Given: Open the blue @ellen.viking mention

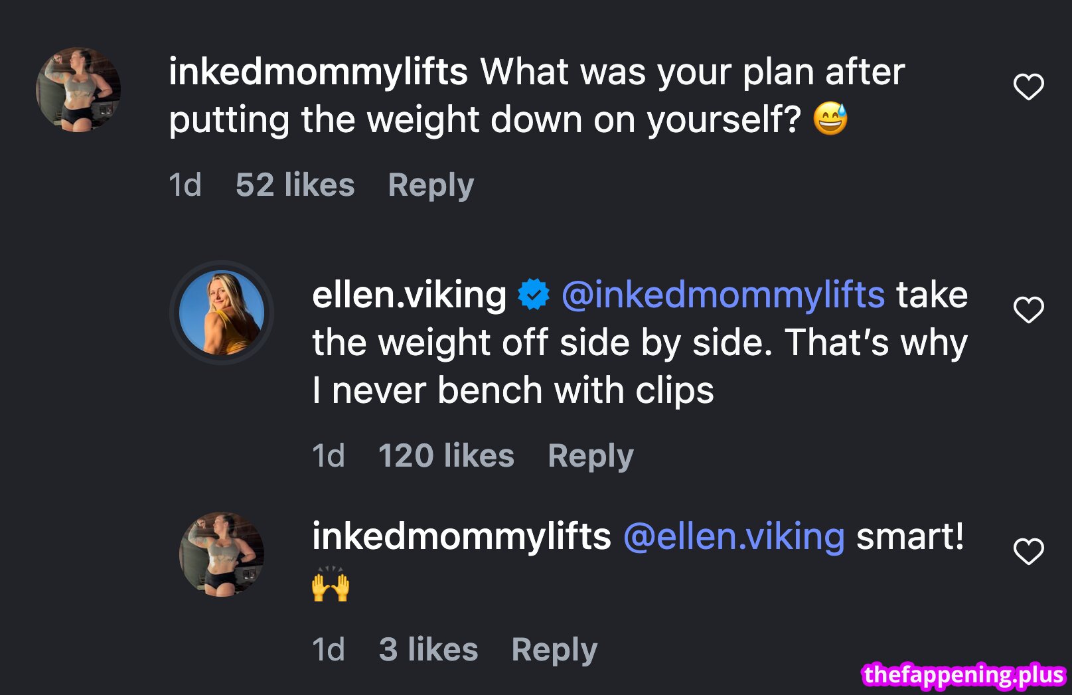Looking at the screenshot, I should (x=734, y=536).
